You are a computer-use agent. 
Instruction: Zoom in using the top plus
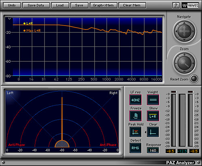pyautogui.click(x=184, y=55)
